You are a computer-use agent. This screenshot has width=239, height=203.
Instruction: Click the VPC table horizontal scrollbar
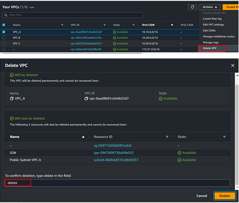pyautogui.click(x=72, y=53)
